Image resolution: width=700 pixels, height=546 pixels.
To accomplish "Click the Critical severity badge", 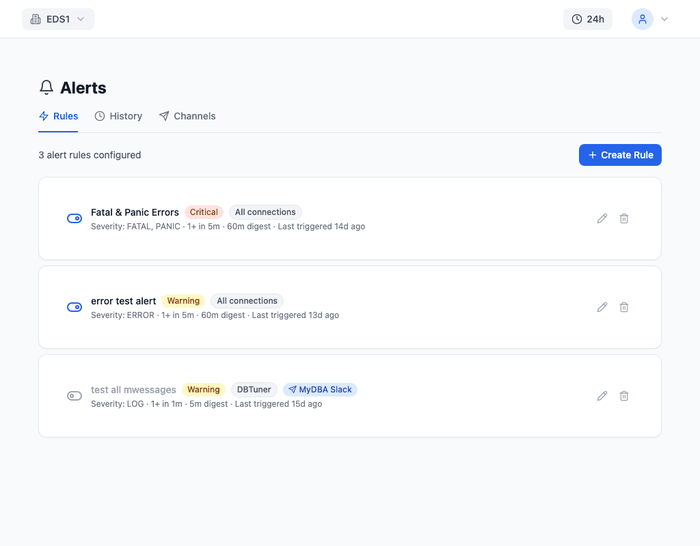I will coord(204,212).
